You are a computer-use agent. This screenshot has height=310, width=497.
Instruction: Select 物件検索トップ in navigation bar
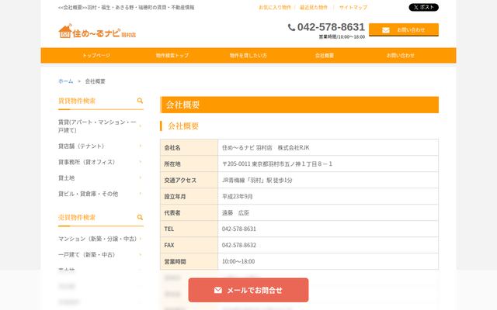[172, 55]
